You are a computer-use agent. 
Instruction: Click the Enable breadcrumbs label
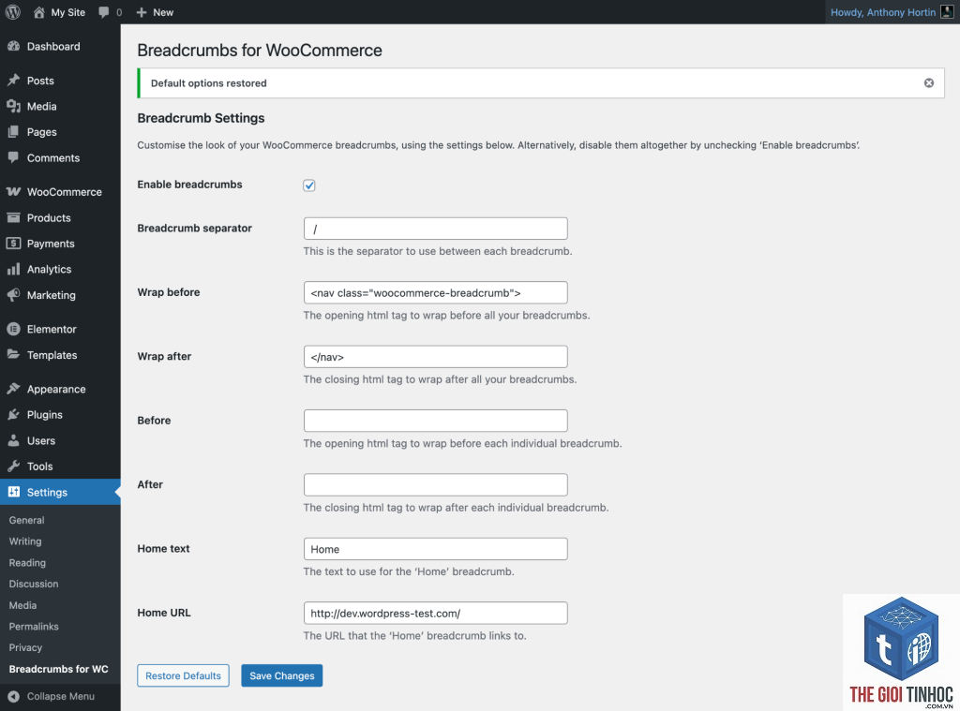click(x=189, y=185)
